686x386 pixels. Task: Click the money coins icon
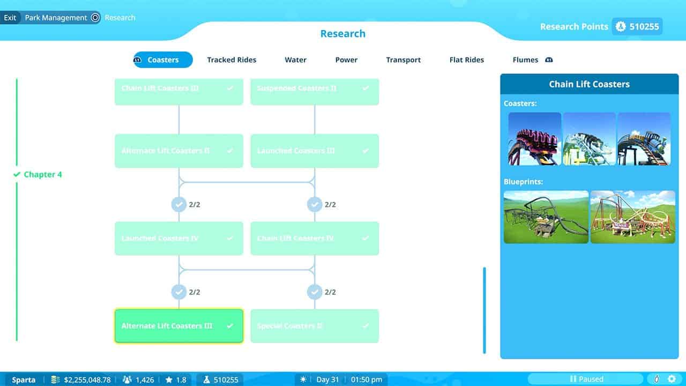click(x=55, y=380)
